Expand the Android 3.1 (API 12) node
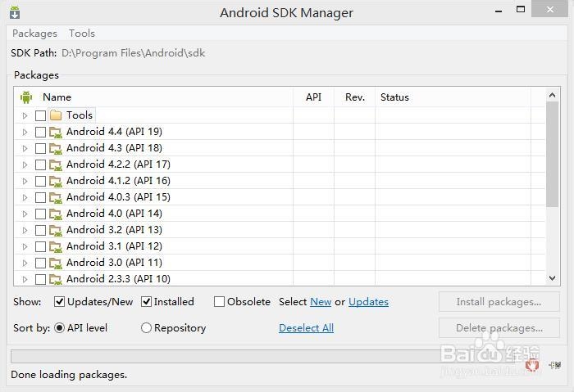Screen dimensions: 574x392 tap(25, 247)
